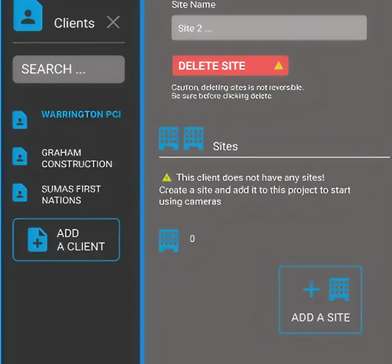The width and height of the screenshot is (392, 364).
Task: Click the Sumas First Nations client icon
Action: tap(20, 193)
